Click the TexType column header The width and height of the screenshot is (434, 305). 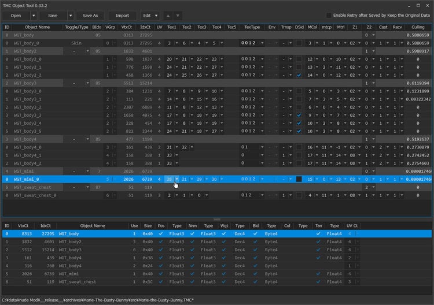point(252,27)
